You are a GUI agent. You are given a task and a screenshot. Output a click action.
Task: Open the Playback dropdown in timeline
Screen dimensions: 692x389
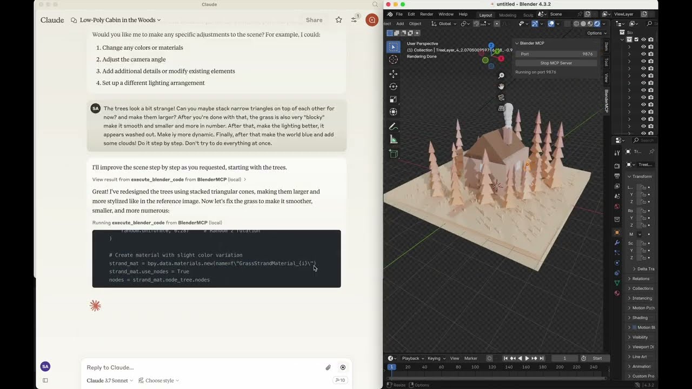click(412, 358)
